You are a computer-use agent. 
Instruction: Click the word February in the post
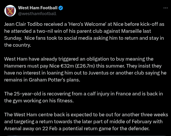pos(142,122)
